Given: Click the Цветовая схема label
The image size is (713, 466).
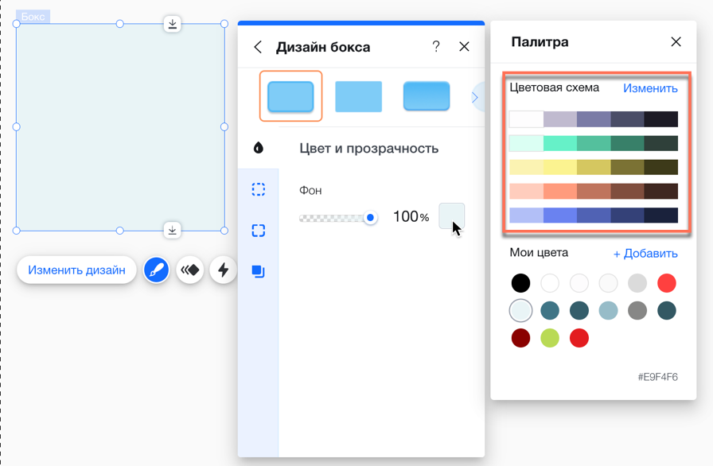Looking at the screenshot, I should (x=555, y=87).
